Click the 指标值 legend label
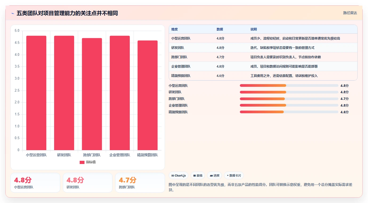This screenshot has width=368, height=203. click(91, 162)
